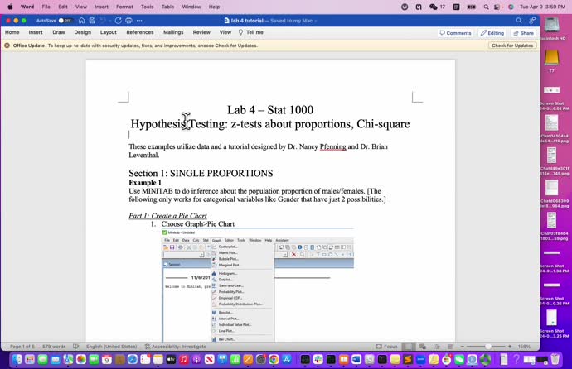
Task: Open the Layout ribbon tab
Action: pos(109,32)
